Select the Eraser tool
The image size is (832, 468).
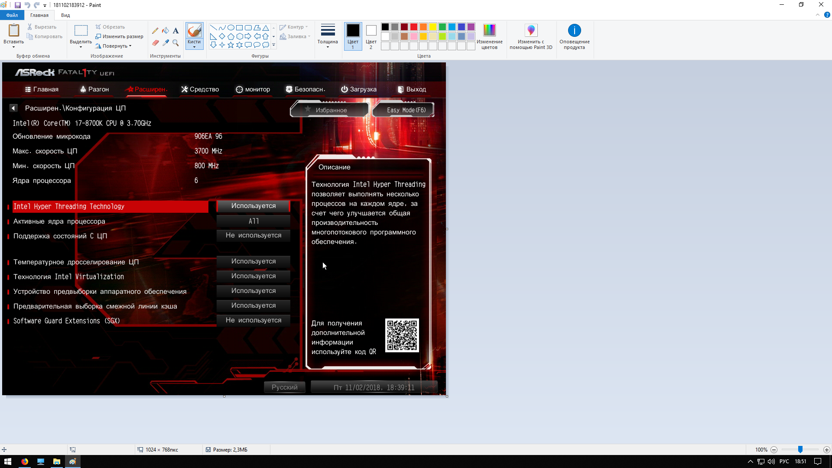point(155,42)
